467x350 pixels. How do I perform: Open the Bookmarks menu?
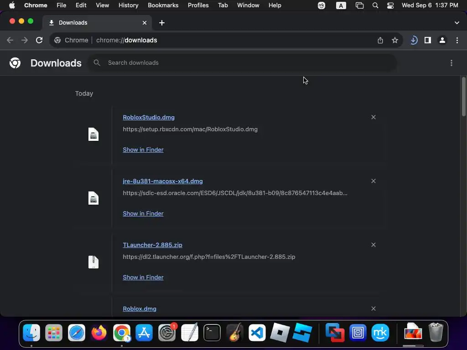163,5
